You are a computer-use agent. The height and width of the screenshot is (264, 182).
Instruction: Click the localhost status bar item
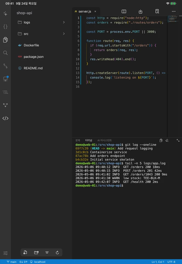pos(38,262)
